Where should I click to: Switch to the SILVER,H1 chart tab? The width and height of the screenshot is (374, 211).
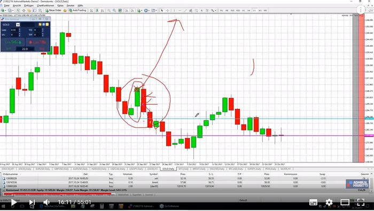(285, 169)
